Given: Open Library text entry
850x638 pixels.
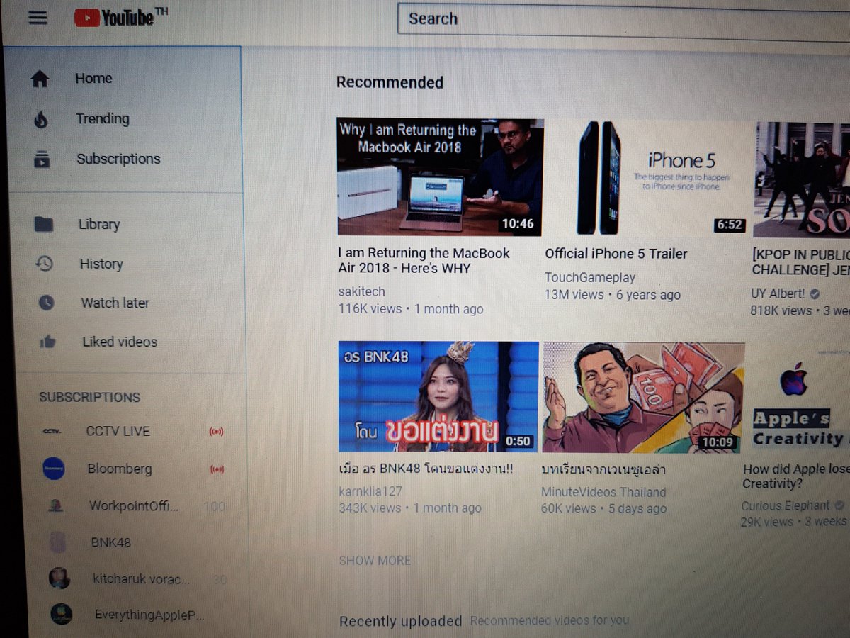Looking at the screenshot, I should pos(99,224).
